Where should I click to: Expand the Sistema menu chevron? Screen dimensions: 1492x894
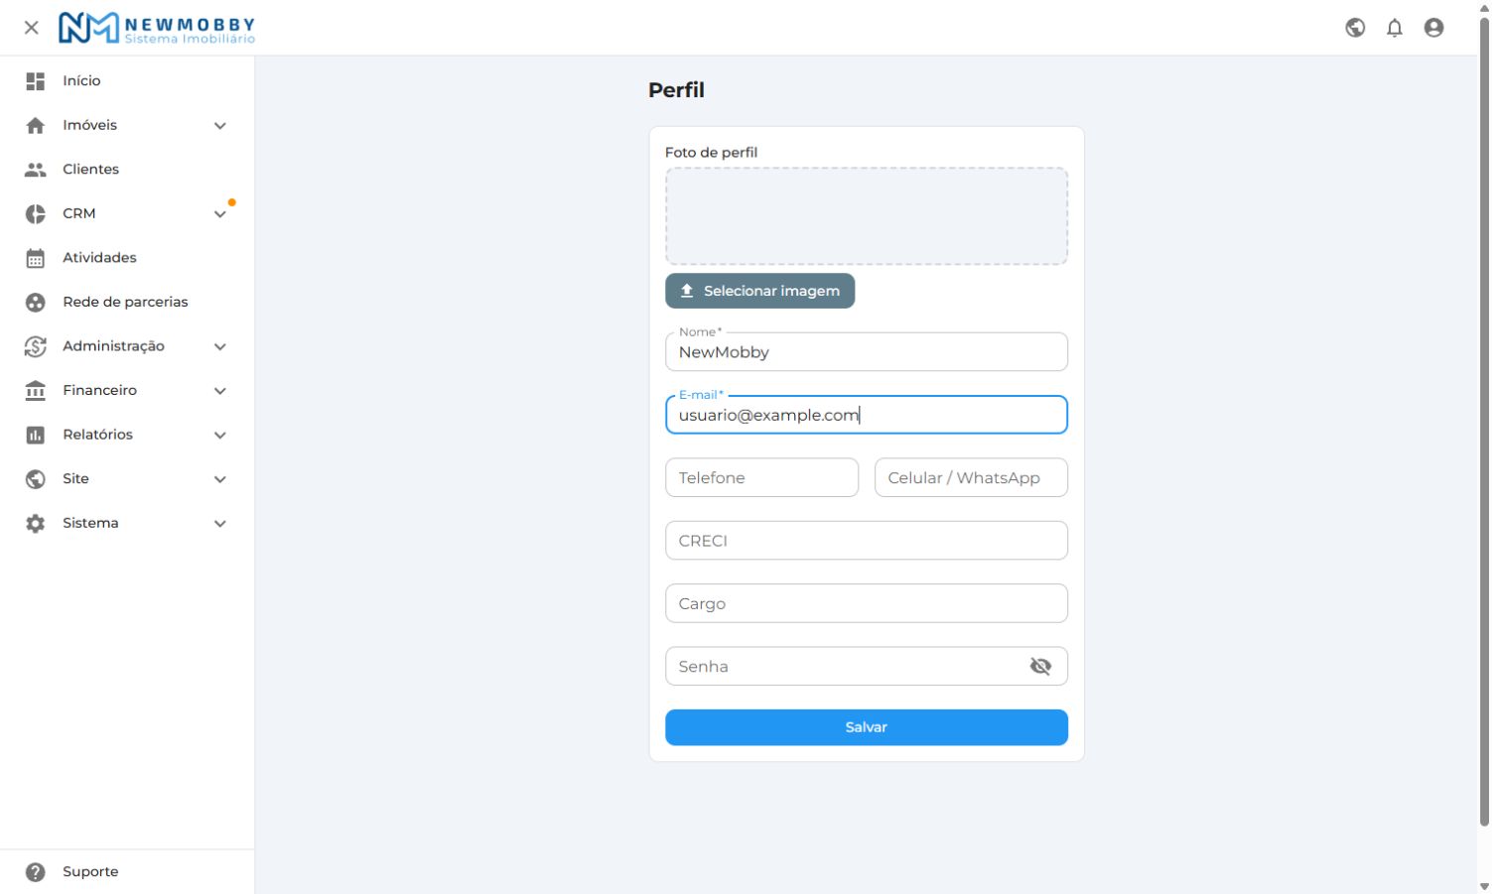220,524
